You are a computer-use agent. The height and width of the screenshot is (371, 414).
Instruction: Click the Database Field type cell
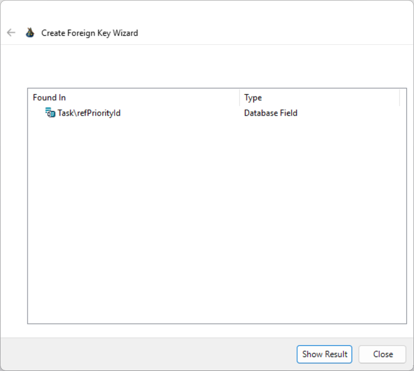click(270, 113)
